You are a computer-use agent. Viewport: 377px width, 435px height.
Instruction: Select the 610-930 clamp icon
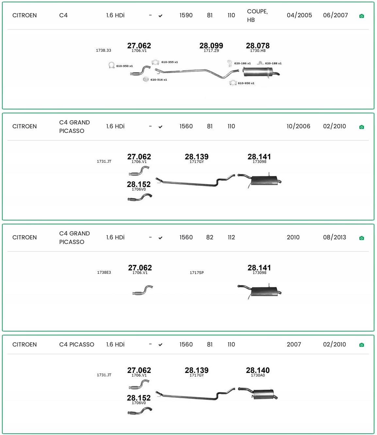[233, 83]
